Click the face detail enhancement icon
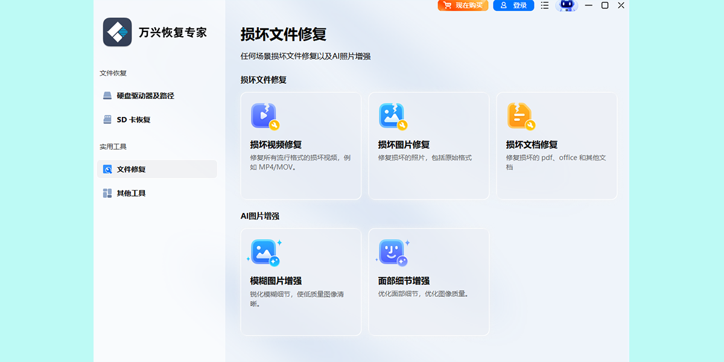The image size is (724, 362). [392, 252]
